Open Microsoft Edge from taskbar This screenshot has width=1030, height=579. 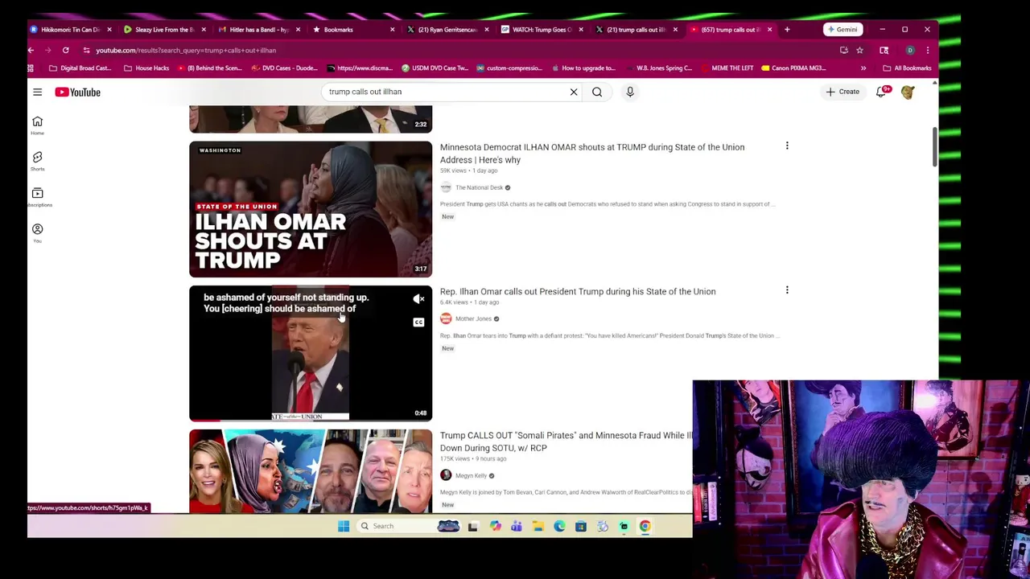(x=559, y=526)
